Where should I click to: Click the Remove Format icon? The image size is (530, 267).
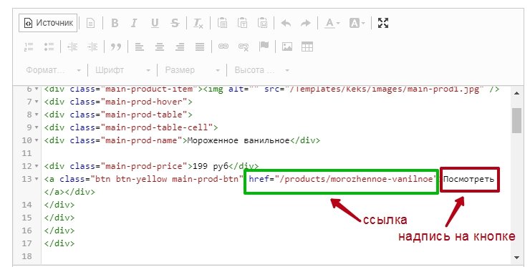pos(198,24)
